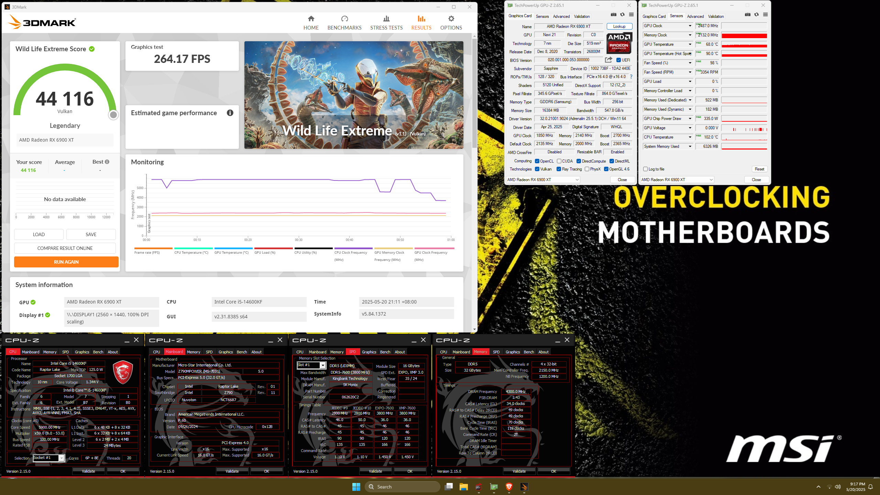880x495 pixels.
Task: Toggle the OpenCL checkbox
Action: pyautogui.click(x=537, y=161)
